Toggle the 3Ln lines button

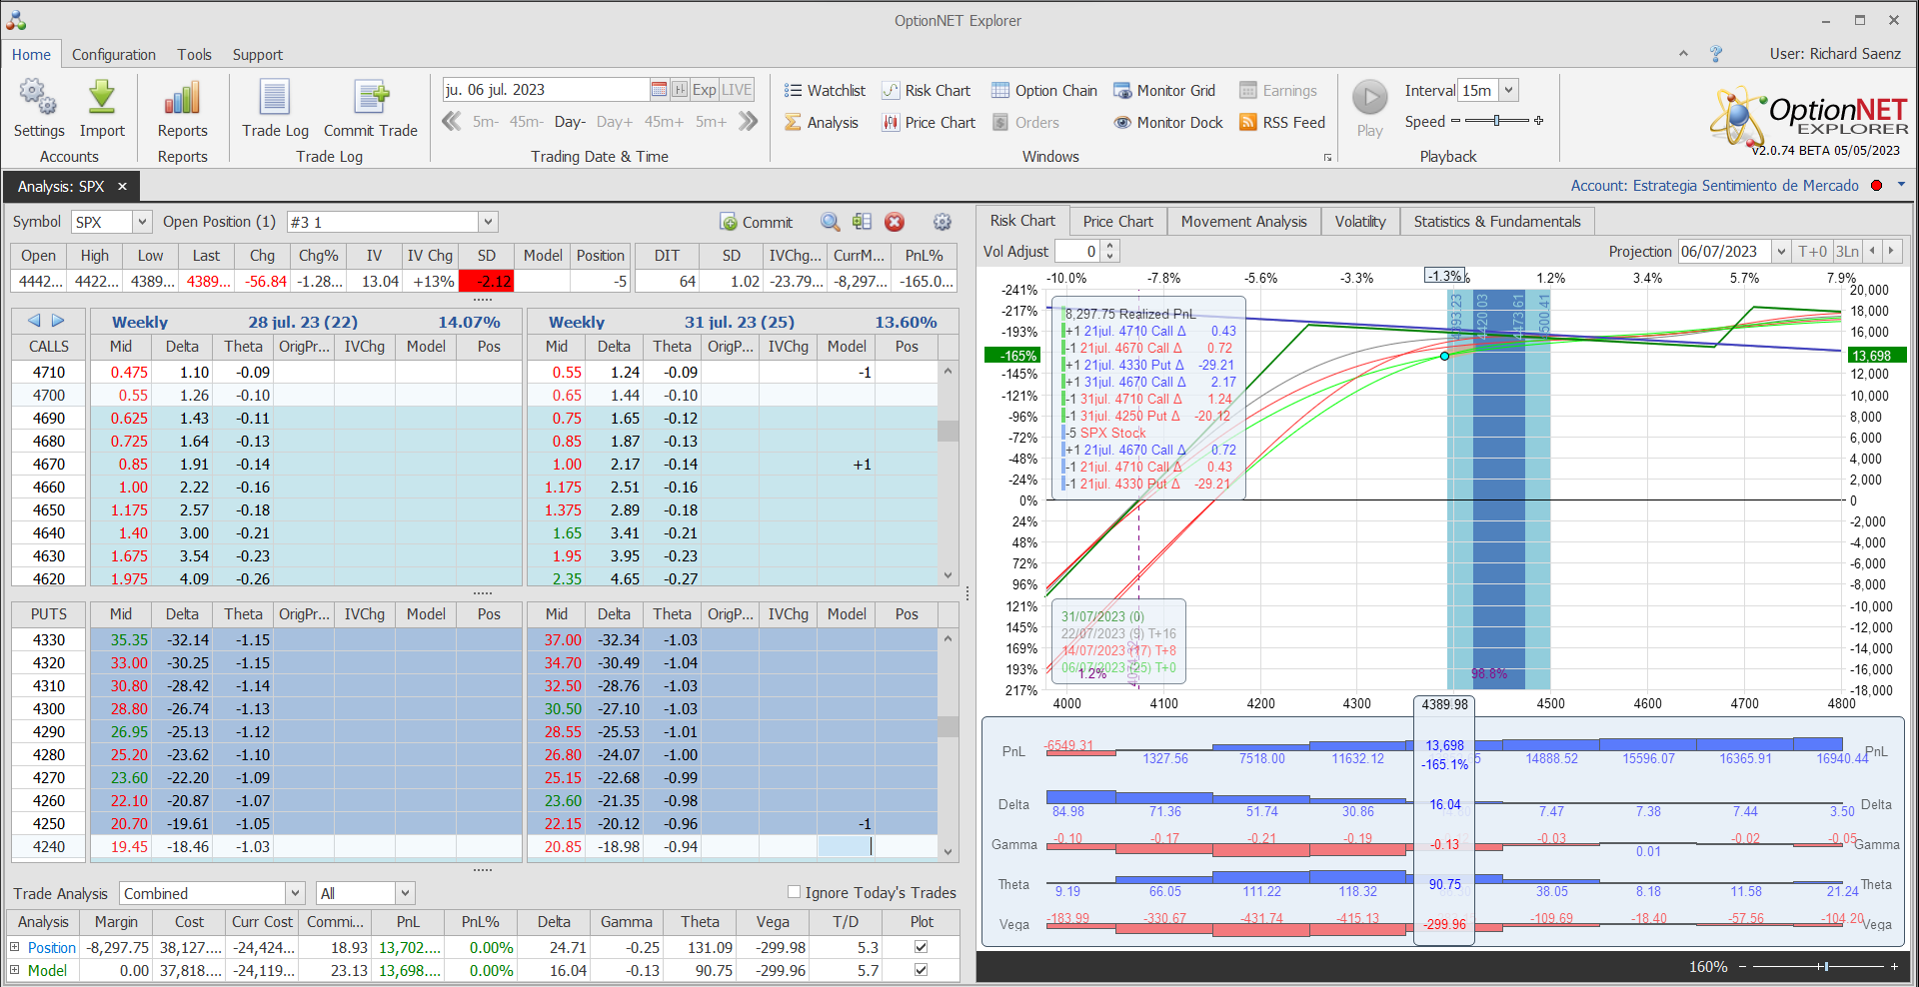[1847, 251]
